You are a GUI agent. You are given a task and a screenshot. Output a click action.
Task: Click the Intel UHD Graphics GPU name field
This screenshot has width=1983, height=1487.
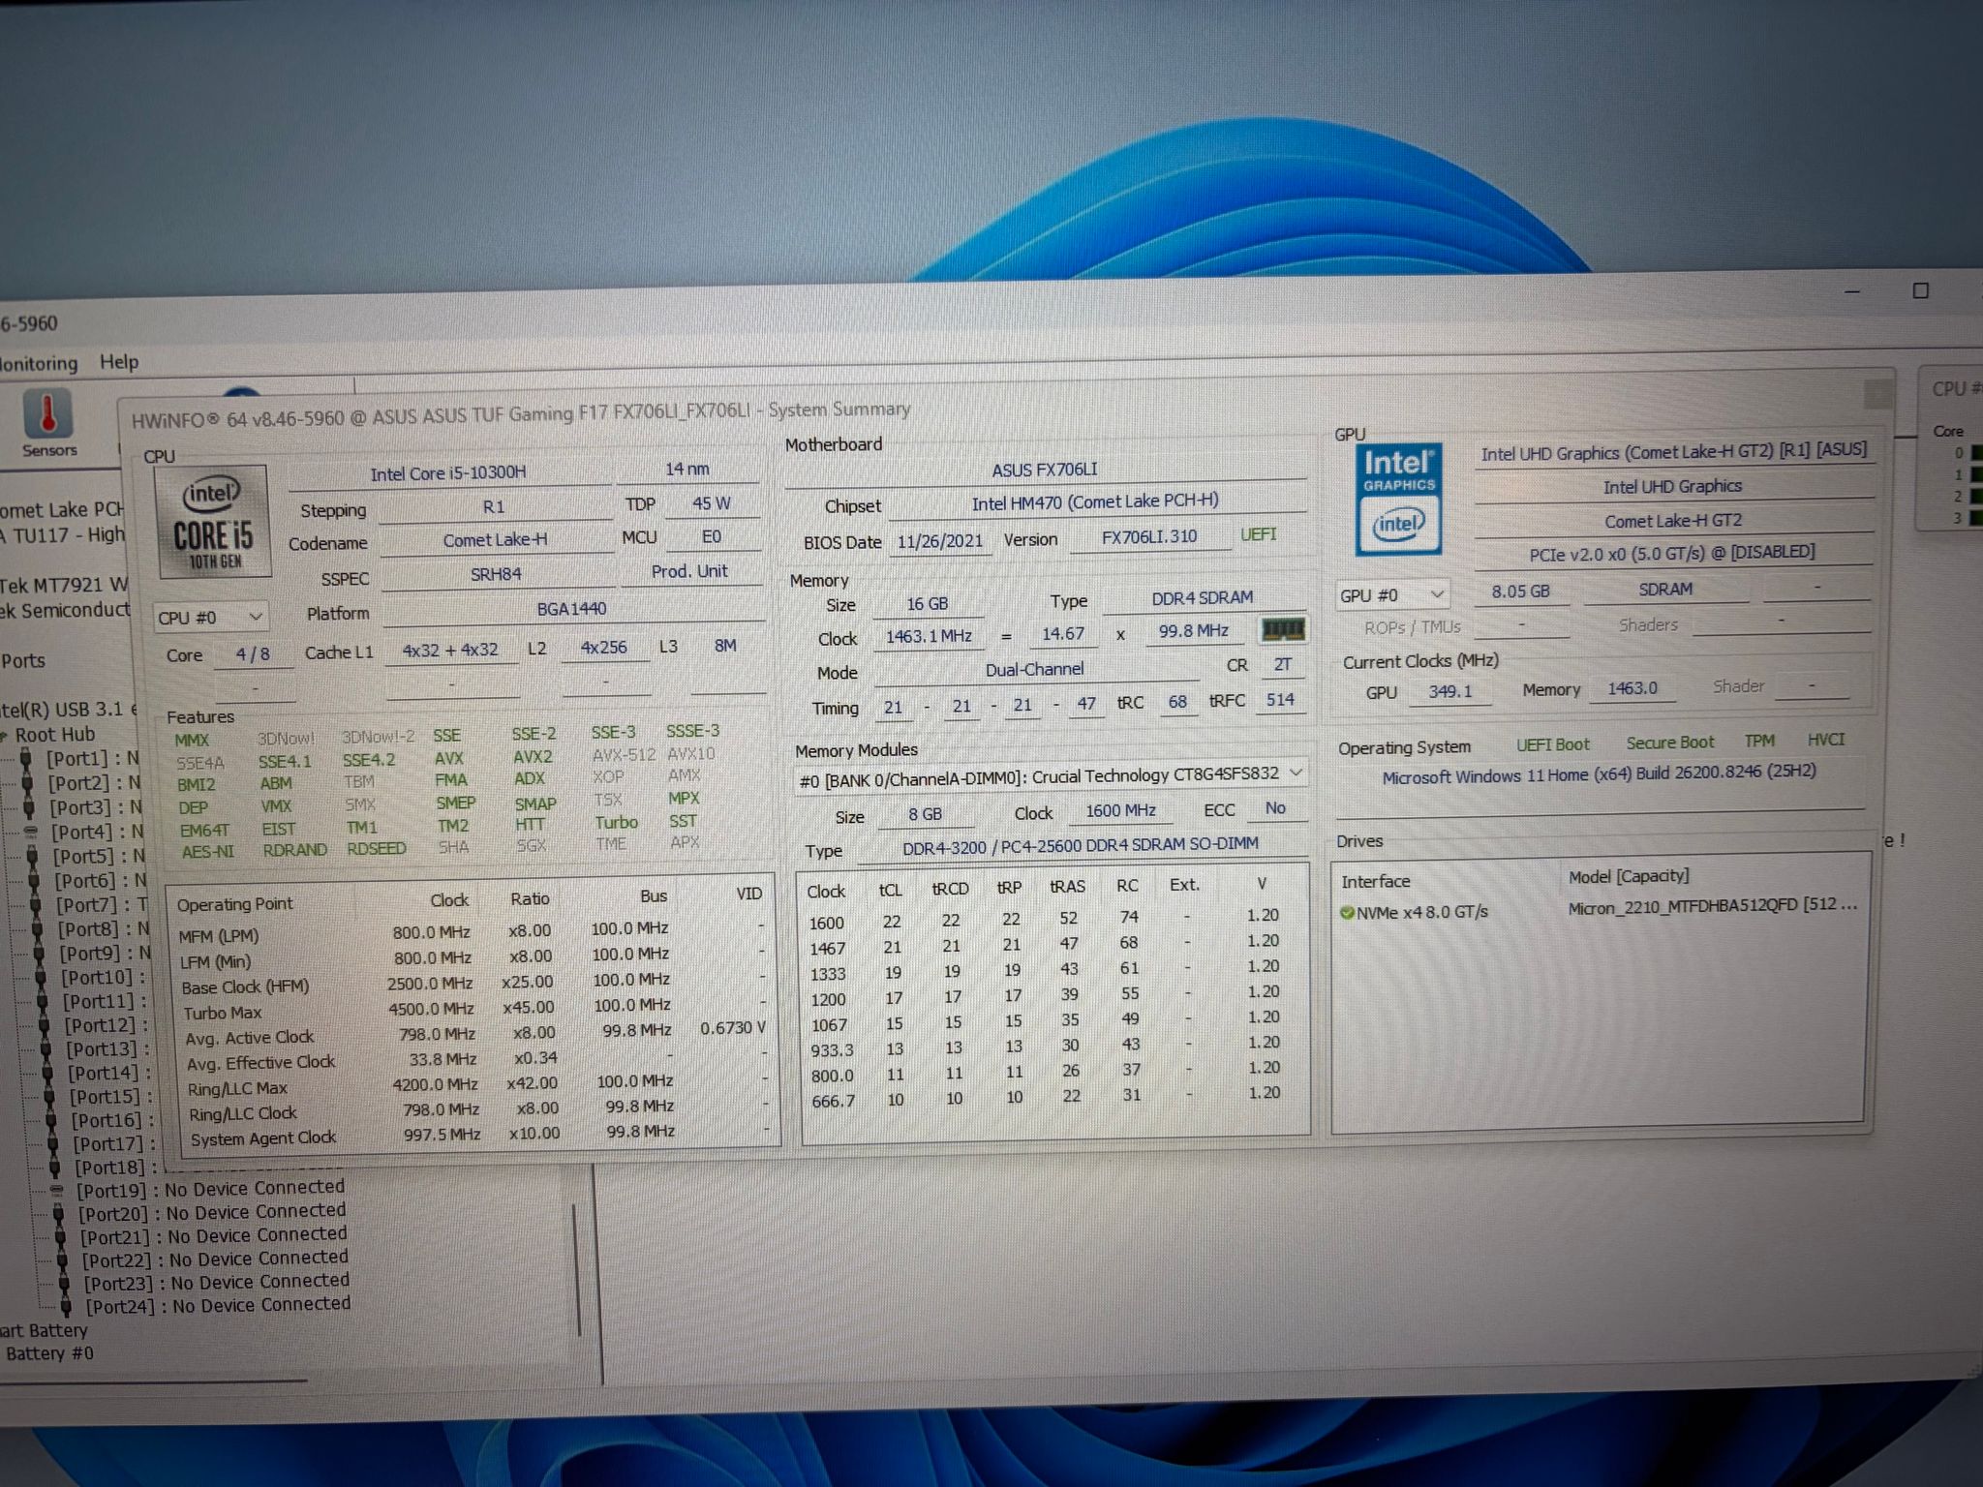pyautogui.click(x=1672, y=487)
